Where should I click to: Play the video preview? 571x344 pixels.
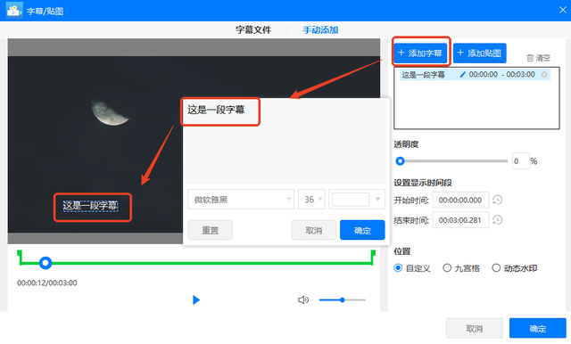pos(196,299)
